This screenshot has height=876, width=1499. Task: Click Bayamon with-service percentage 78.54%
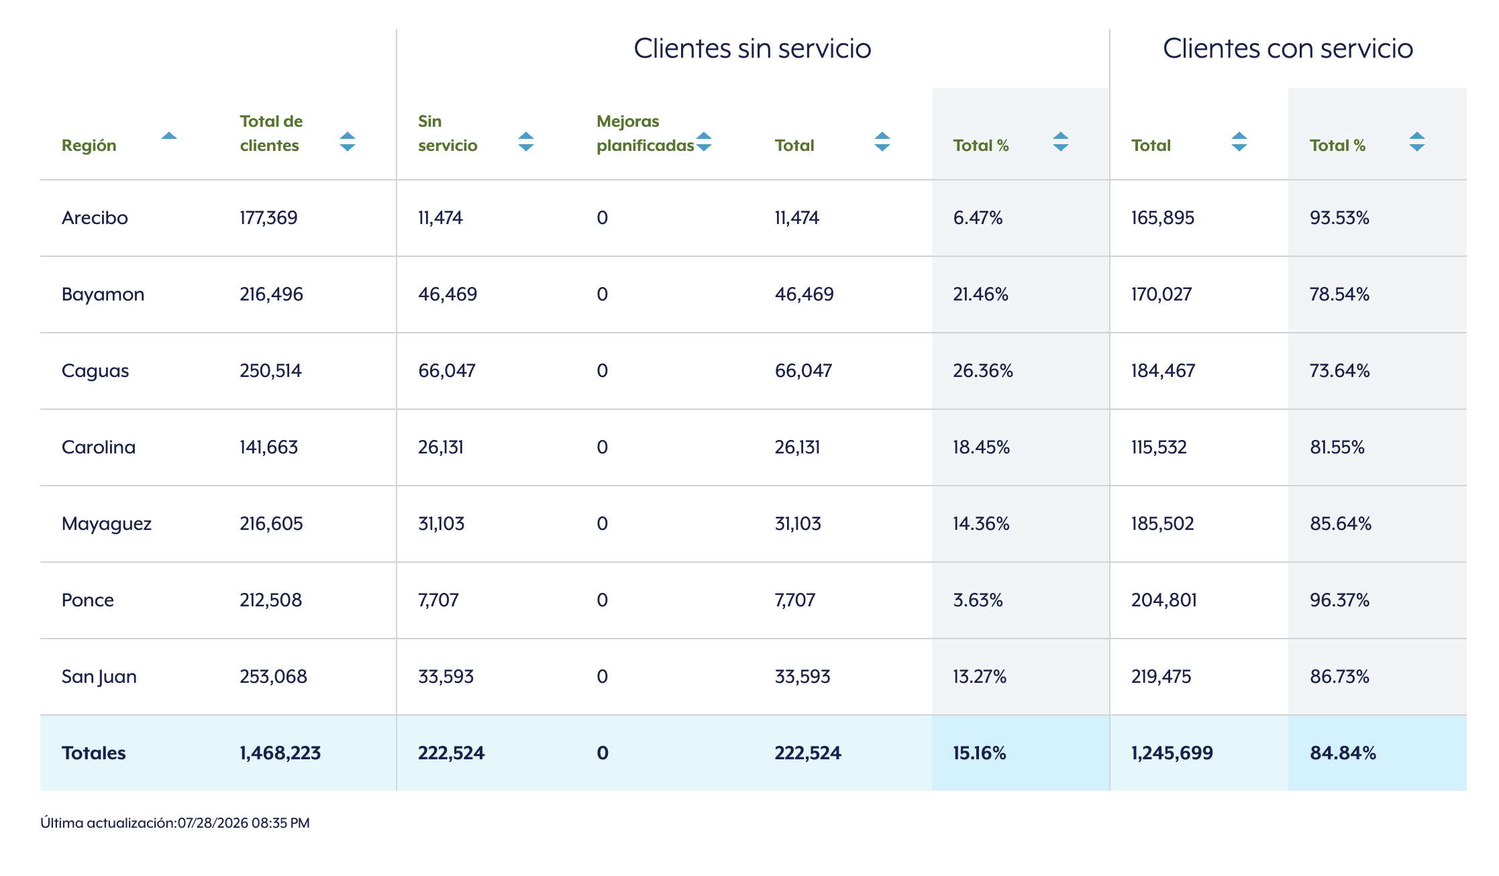click(1339, 294)
